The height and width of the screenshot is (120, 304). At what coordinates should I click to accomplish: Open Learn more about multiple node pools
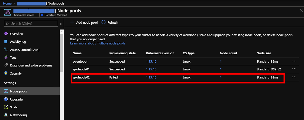pyautogui.click(x=98, y=43)
